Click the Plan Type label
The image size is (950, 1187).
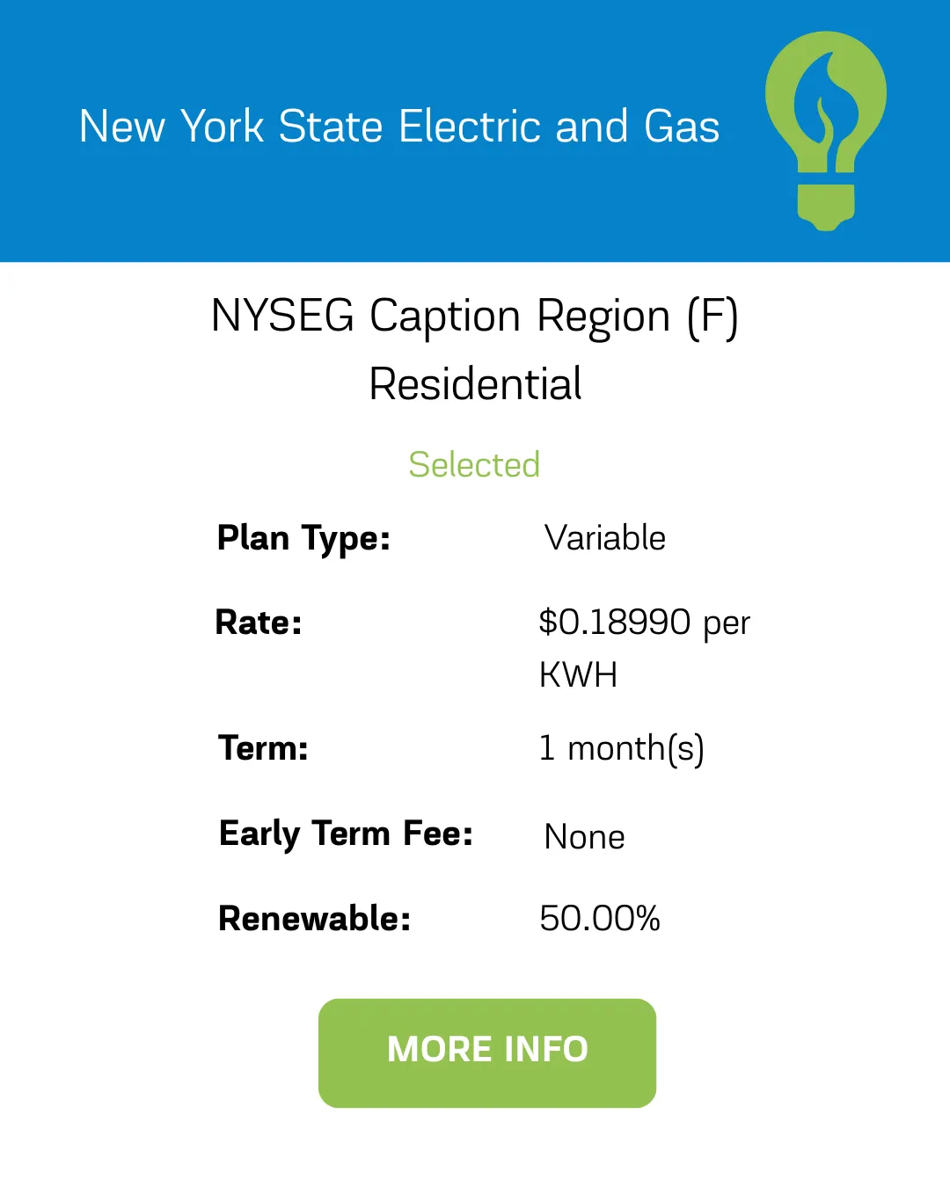[303, 538]
